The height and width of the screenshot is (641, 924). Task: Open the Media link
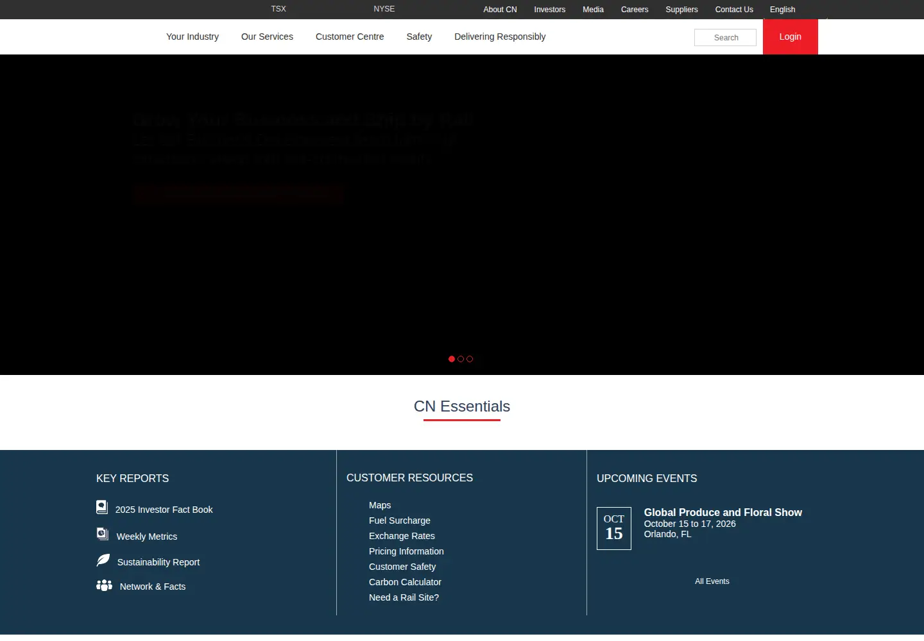pyautogui.click(x=593, y=10)
